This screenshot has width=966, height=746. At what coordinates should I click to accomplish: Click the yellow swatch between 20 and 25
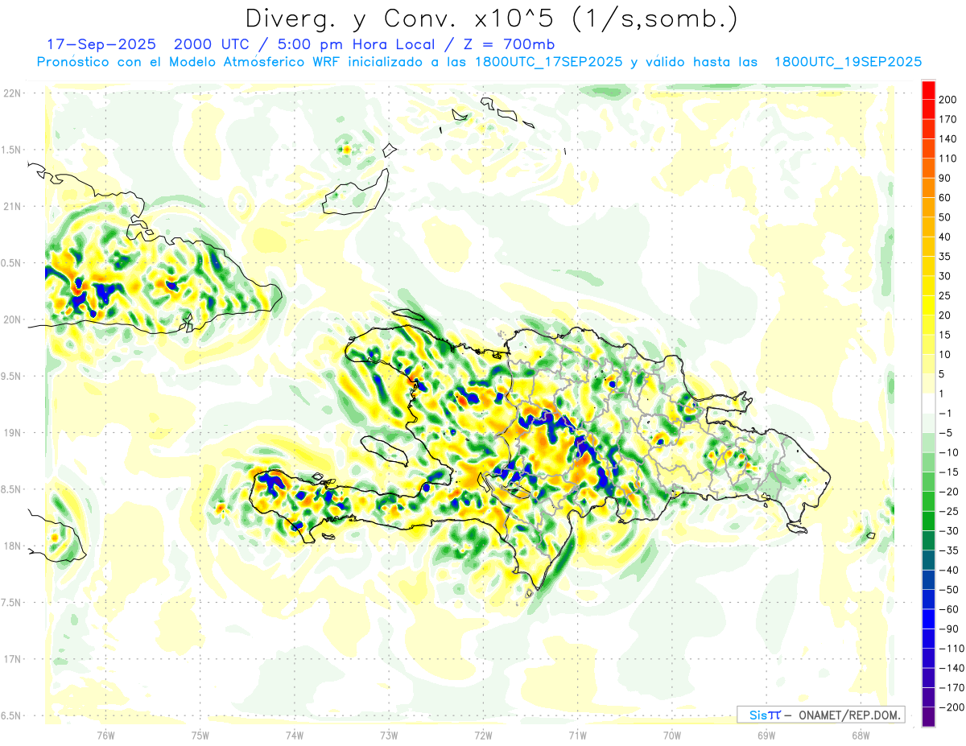tap(928, 305)
